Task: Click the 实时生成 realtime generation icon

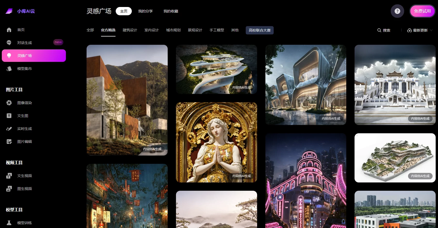Action: pyautogui.click(x=9, y=129)
